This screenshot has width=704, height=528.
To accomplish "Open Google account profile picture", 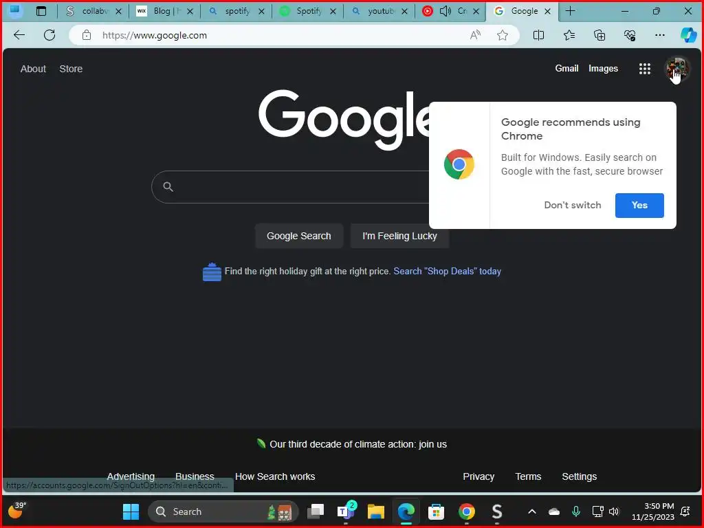I will (x=677, y=69).
